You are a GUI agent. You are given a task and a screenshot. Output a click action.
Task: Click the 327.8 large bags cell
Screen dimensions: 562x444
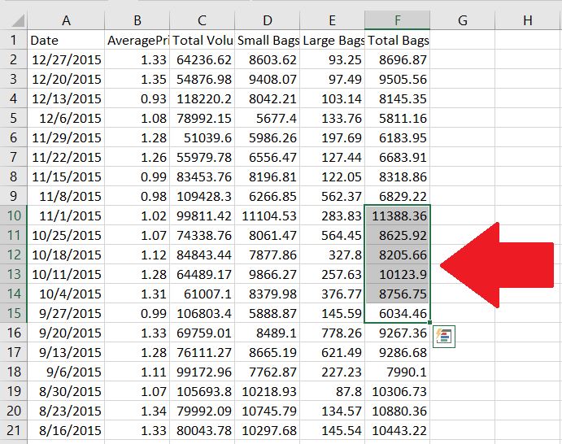[332, 255]
